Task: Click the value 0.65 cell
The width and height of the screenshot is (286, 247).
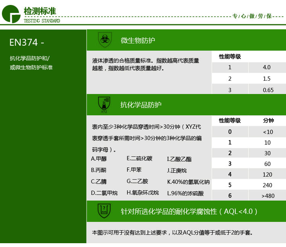Action: [268, 90]
